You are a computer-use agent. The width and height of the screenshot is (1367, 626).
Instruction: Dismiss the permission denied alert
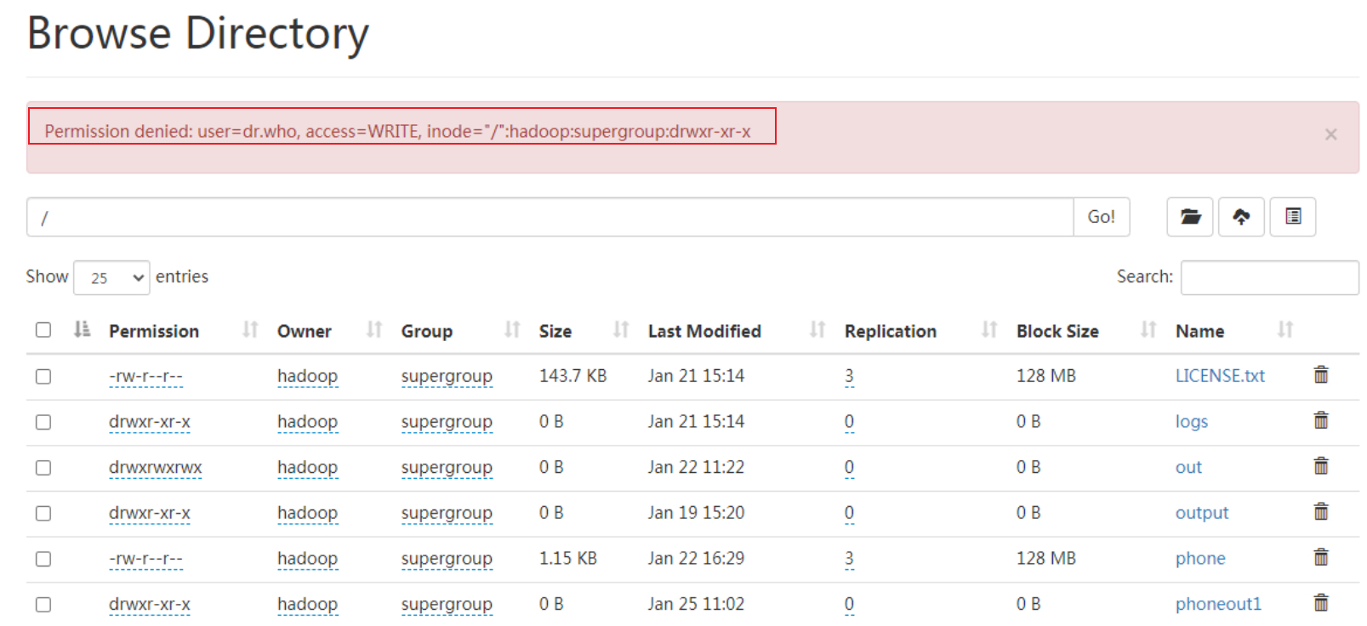point(1330,134)
